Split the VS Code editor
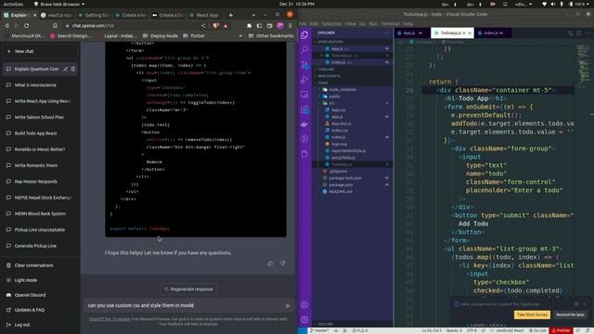Viewport: 594px width, 334px height. (579, 33)
